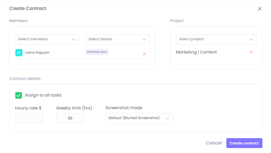Image resolution: width=271 pixels, height=153 pixels.
Task: Click the Hourly rate $ label
Action: 28,108
